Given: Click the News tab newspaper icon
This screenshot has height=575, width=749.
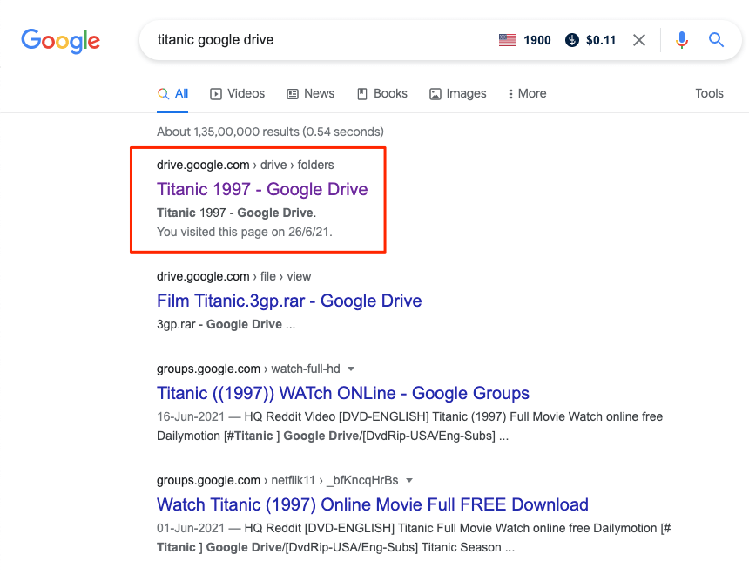Looking at the screenshot, I should pos(293,94).
